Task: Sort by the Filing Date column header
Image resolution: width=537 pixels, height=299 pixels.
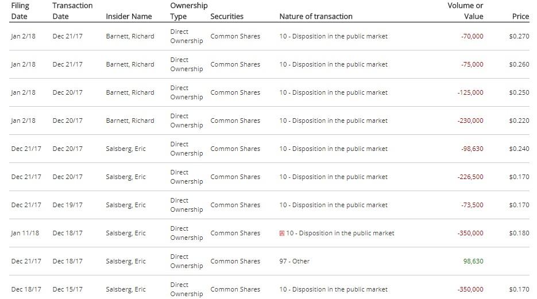Action: pos(20,11)
